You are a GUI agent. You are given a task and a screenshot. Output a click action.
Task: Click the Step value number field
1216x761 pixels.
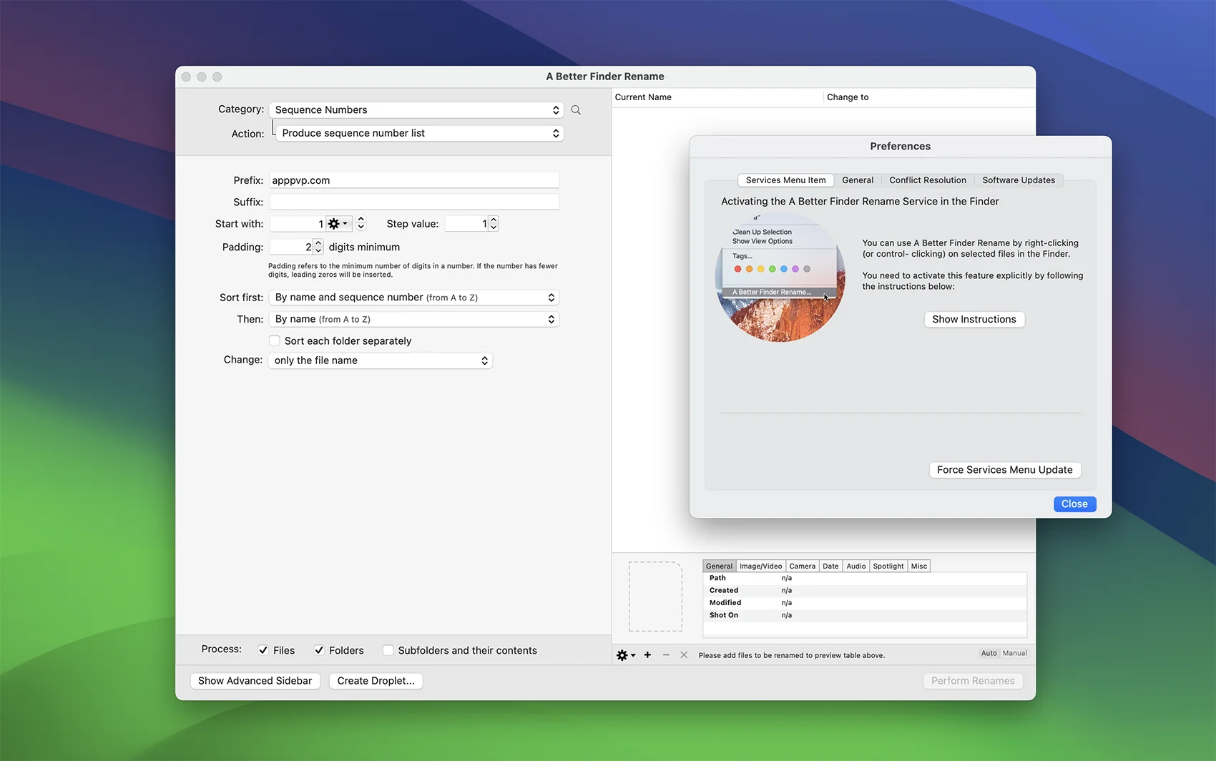[x=466, y=224]
